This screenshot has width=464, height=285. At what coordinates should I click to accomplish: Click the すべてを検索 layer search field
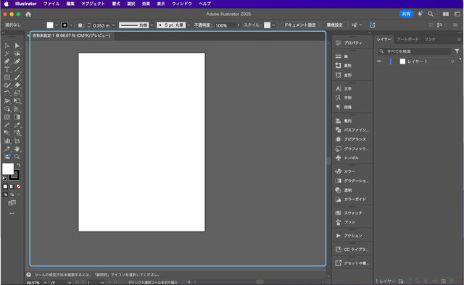pos(415,51)
